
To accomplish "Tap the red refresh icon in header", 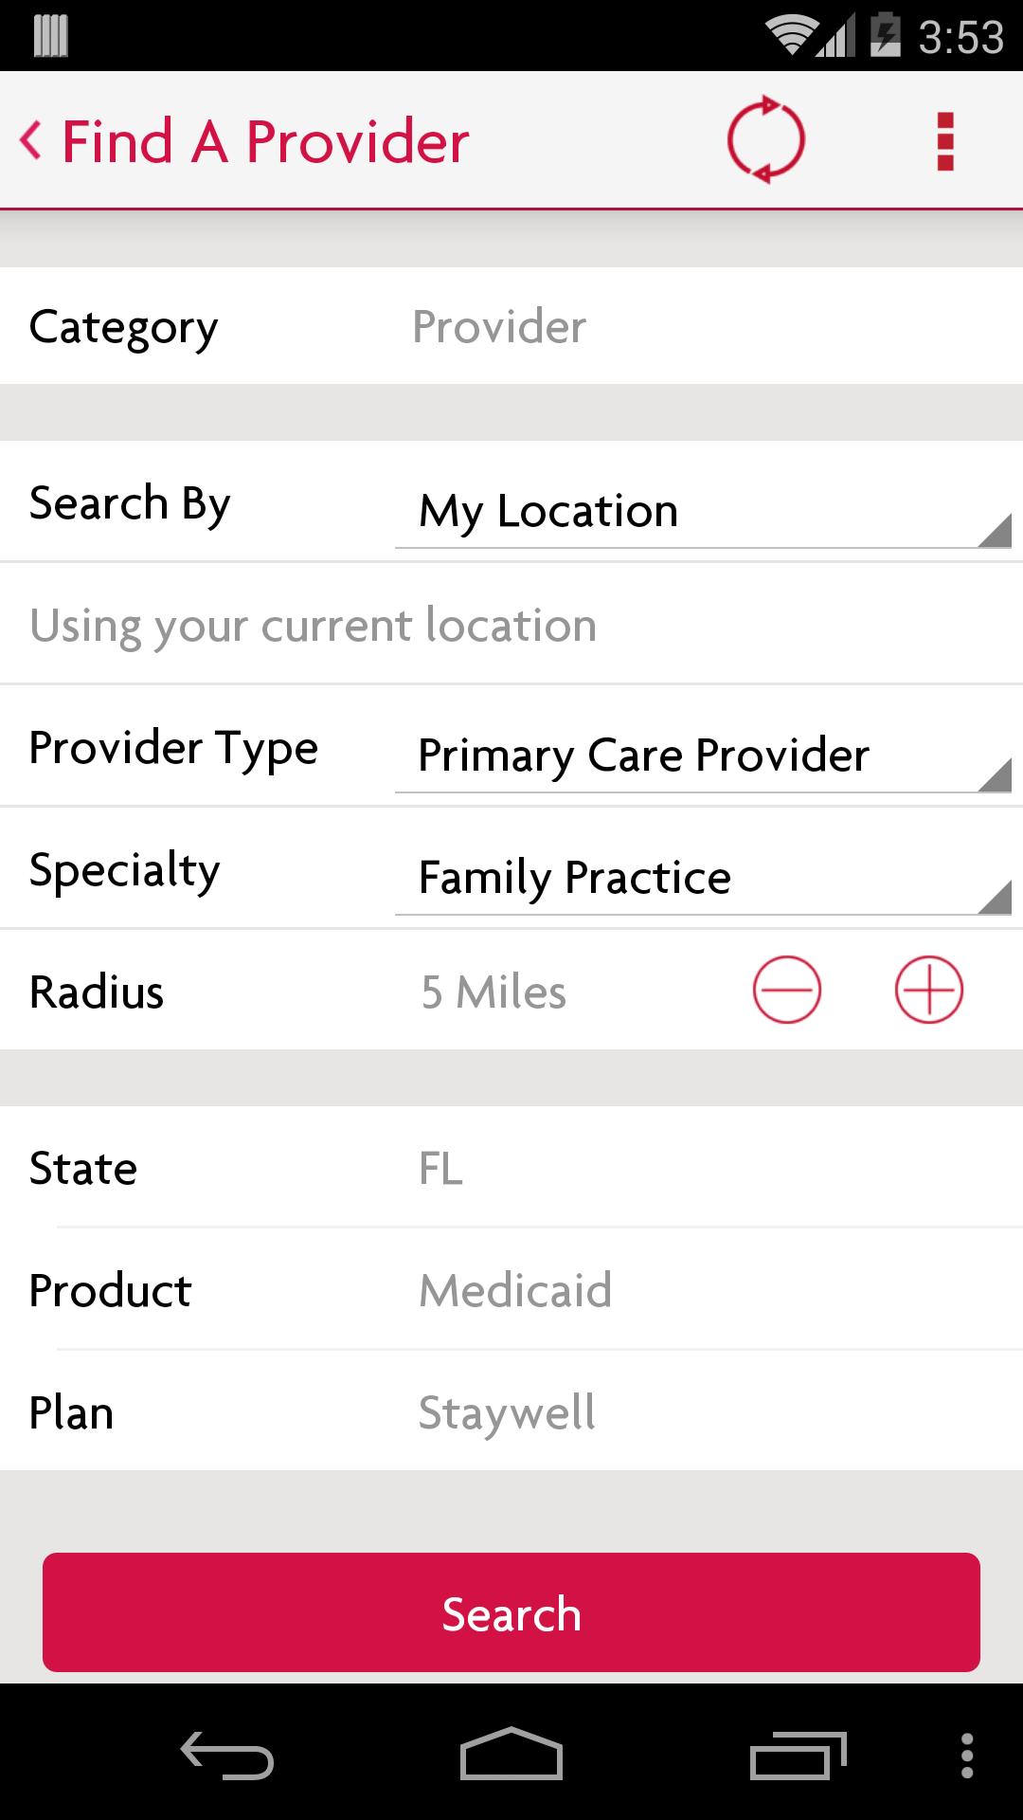I will click(765, 140).
